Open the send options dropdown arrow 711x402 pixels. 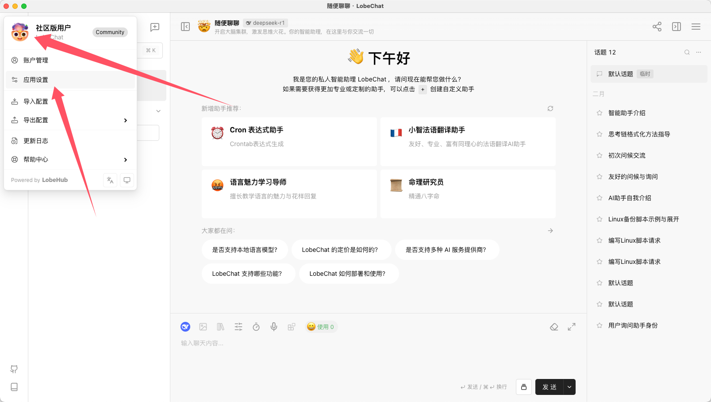(x=569, y=387)
